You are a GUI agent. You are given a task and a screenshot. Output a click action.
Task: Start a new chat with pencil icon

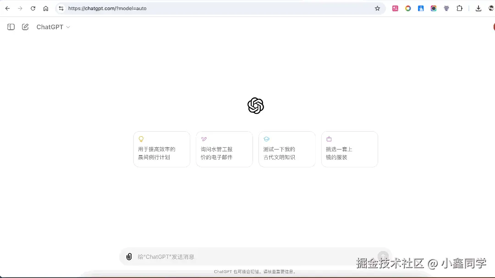[x=25, y=27]
